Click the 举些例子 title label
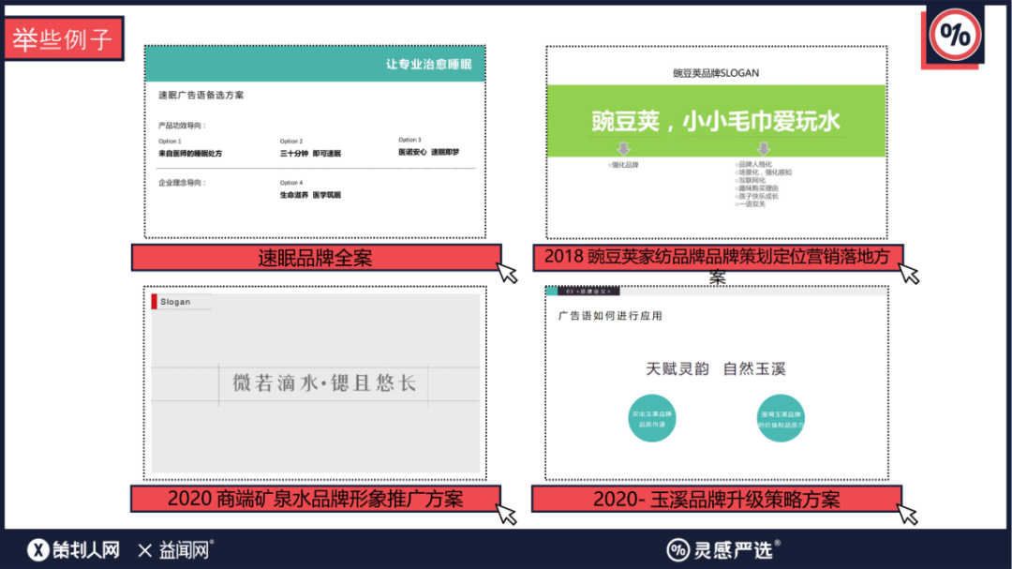 63,38
